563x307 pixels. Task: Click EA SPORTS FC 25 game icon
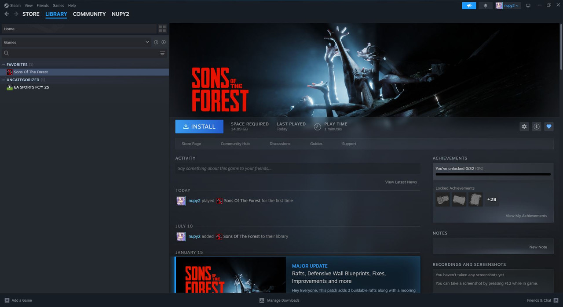point(9,87)
